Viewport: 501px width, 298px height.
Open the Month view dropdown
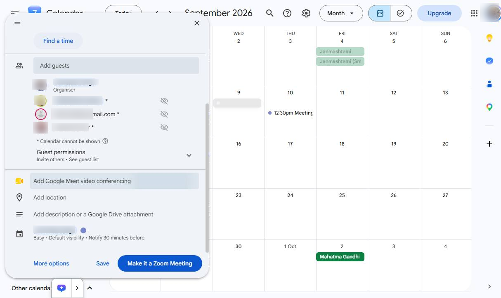click(x=341, y=13)
